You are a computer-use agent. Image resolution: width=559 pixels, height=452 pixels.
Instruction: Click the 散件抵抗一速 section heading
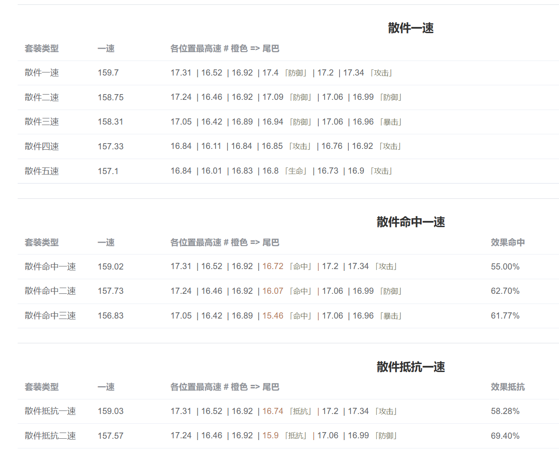pyautogui.click(x=410, y=367)
